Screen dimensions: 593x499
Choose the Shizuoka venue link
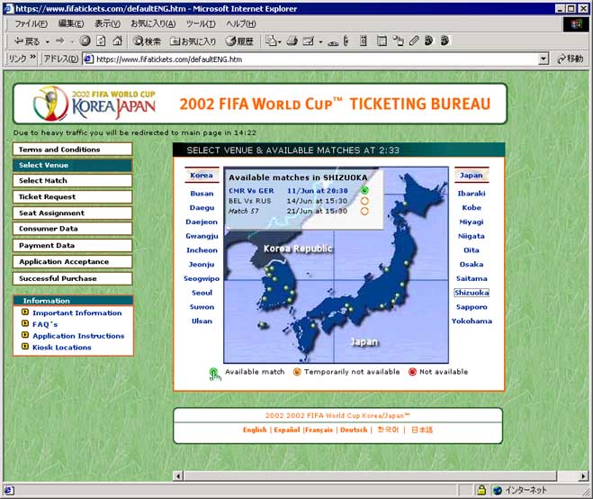click(x=472, y=293)
